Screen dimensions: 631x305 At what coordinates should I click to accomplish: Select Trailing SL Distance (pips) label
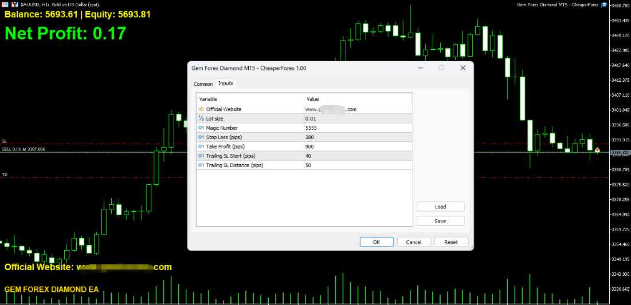(234, 165)
